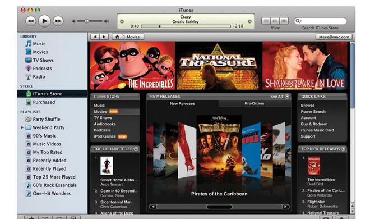Switch to grouped album view button
The width and height of the screenshot is (370, 219).
[x=275, y=21]
